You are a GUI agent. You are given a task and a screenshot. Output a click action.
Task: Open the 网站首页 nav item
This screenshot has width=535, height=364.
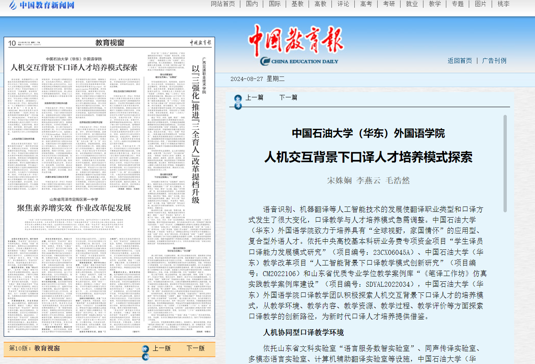pyautogui.click(x=223, y=4)
